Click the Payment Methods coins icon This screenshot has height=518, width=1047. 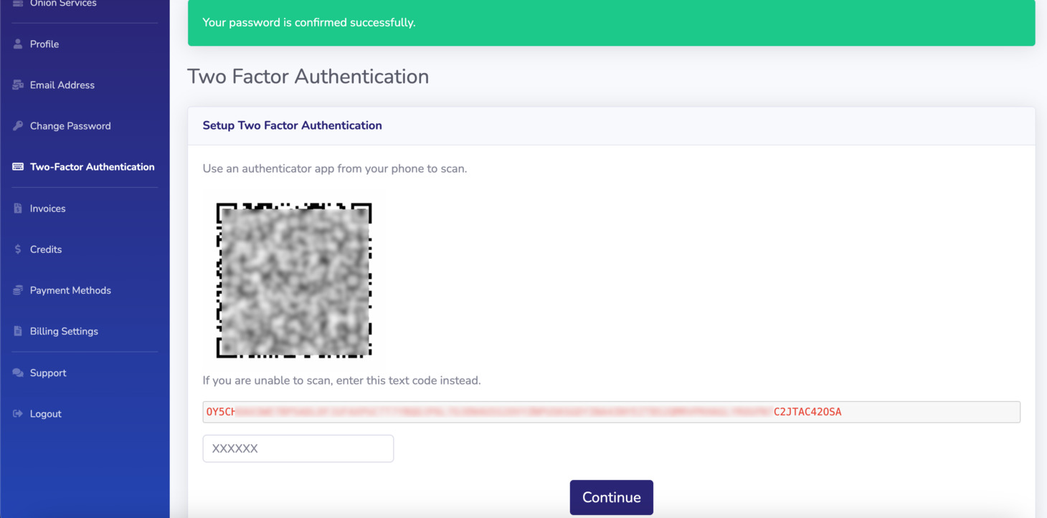coord(18,290)
